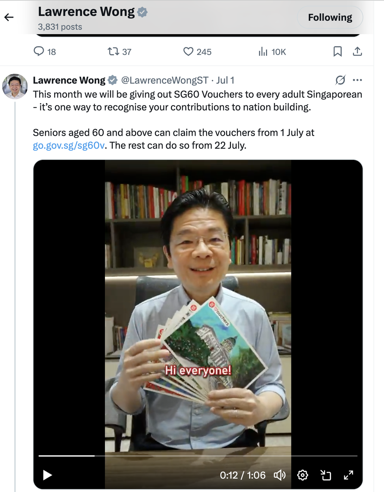Open the @LawrenceWongST handle profile

tap(165, 80)
